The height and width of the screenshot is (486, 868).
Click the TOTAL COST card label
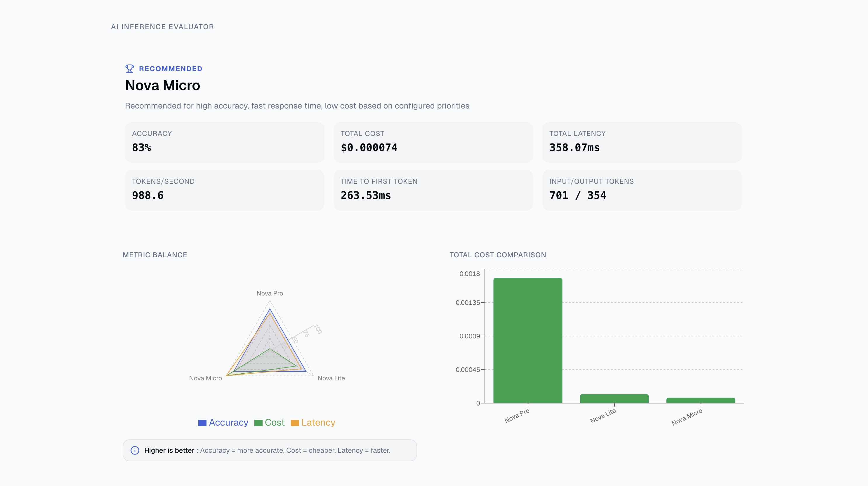[x=362, y=133]
